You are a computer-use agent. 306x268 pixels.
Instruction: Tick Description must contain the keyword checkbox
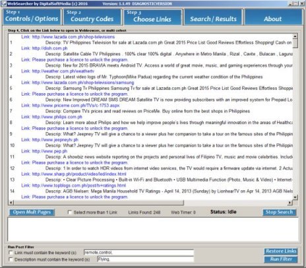pos(11,259)
